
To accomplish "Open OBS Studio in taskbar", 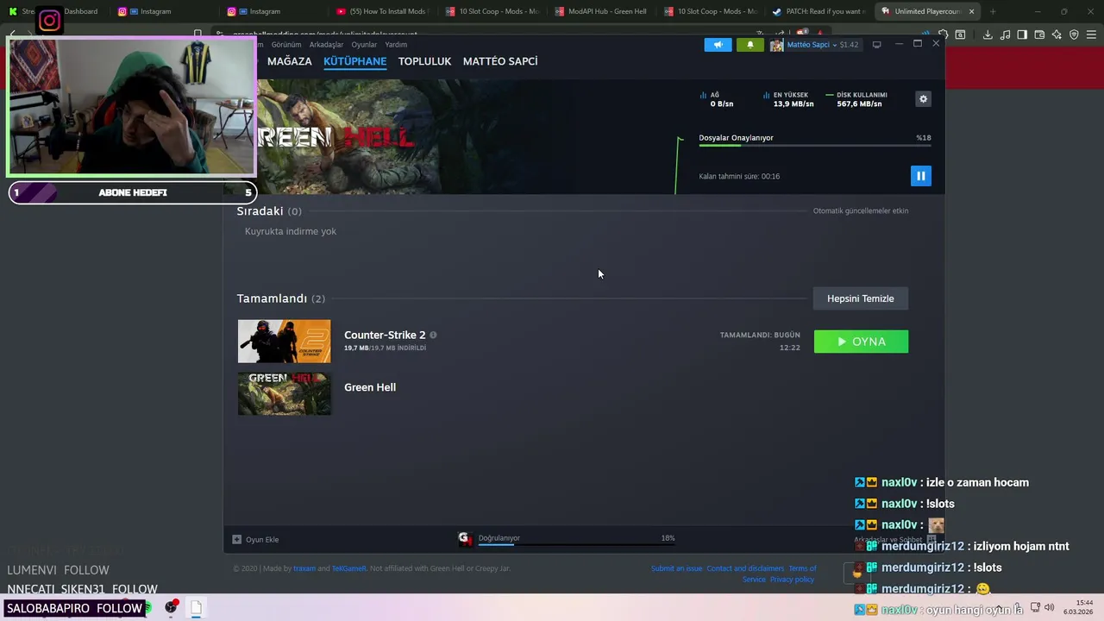I will (x=172, y=607).
